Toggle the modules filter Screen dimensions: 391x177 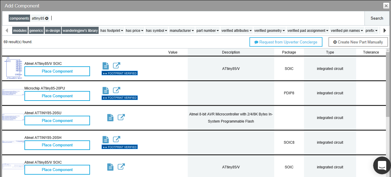[20, 31]
